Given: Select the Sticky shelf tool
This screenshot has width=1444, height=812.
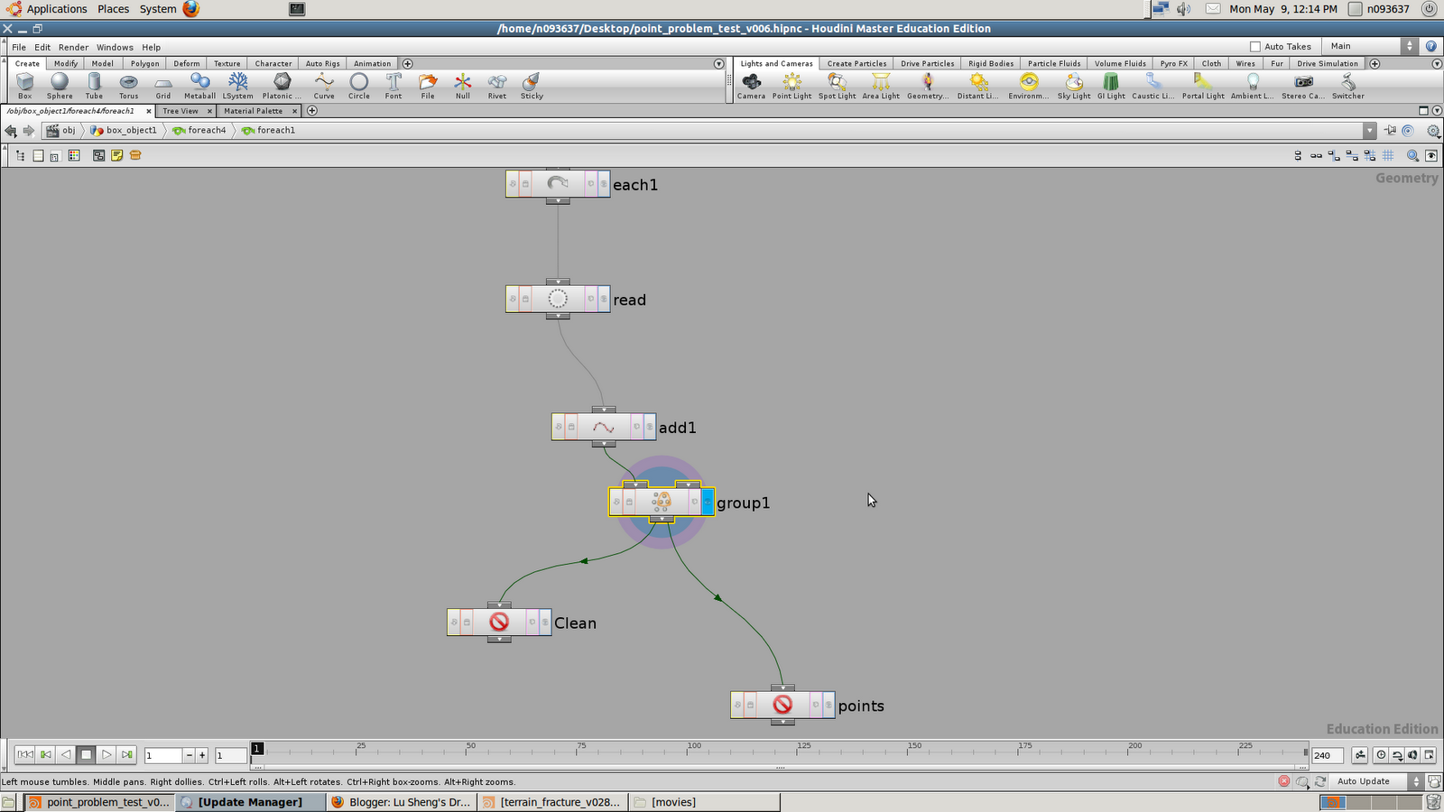Looking at the screenshot, I should (x=532, y=86).
